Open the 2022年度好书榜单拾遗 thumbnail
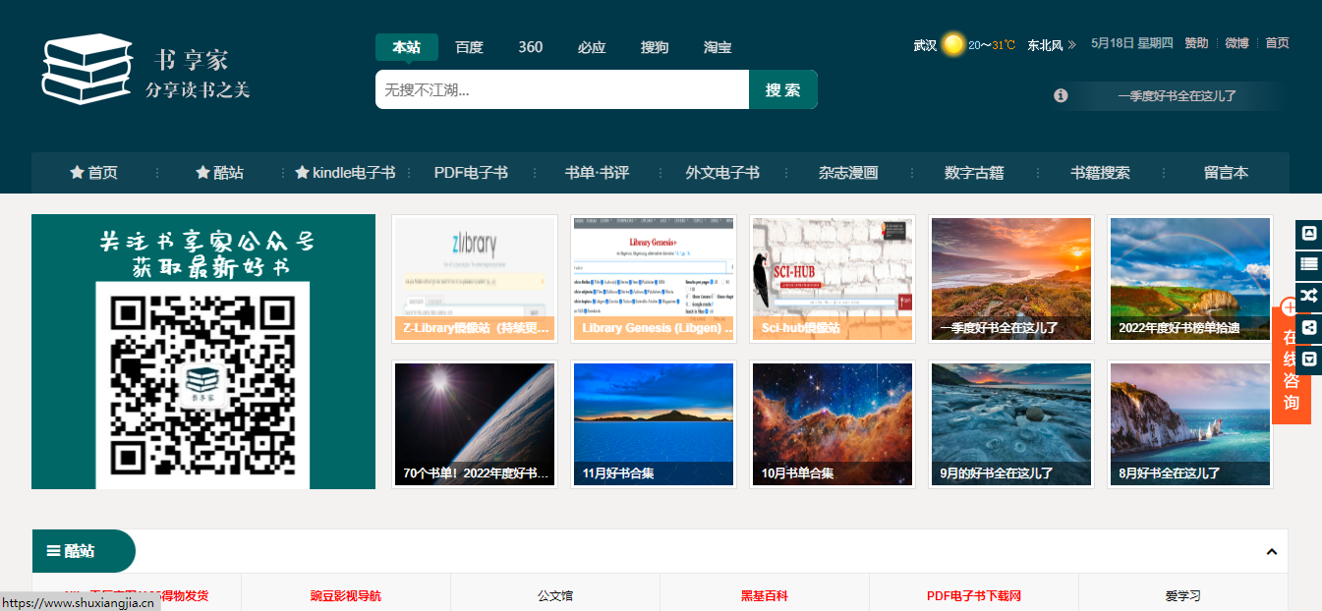 (1190, 279)
